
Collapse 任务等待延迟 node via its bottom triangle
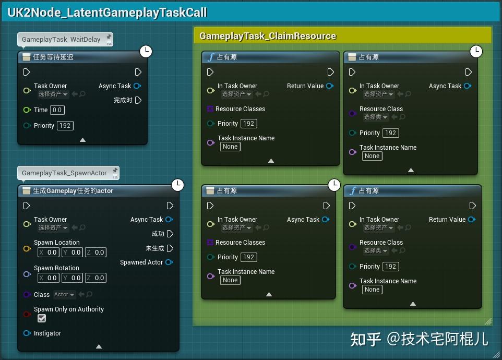coord(82,140)
